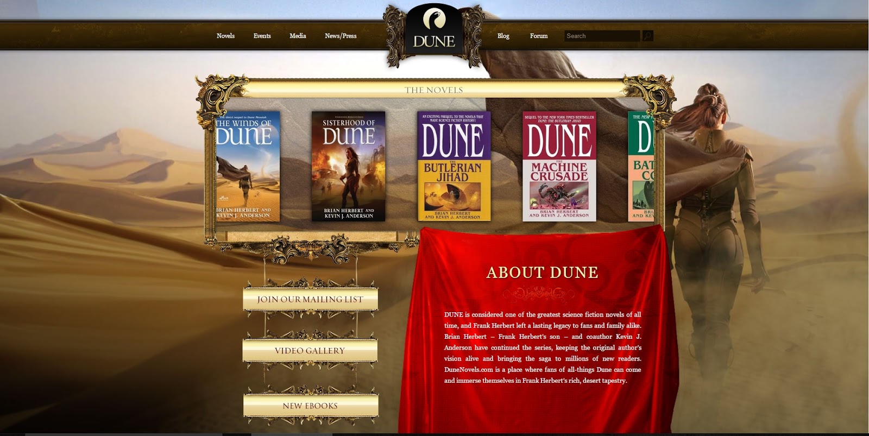
Task: Click the Join Our Mailing List button
Action: click(x=310, y=299)
